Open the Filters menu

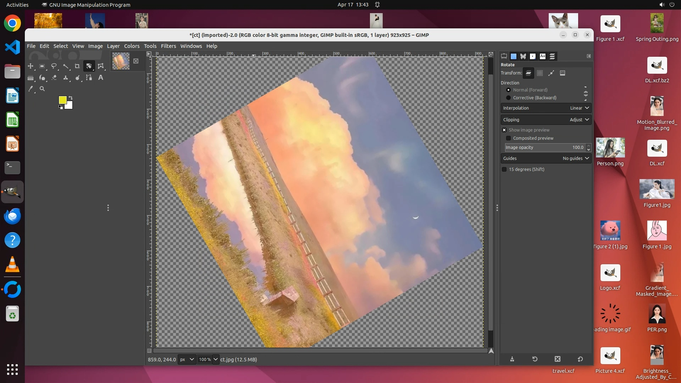(x=168, y=46)
